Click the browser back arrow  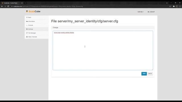2,6
